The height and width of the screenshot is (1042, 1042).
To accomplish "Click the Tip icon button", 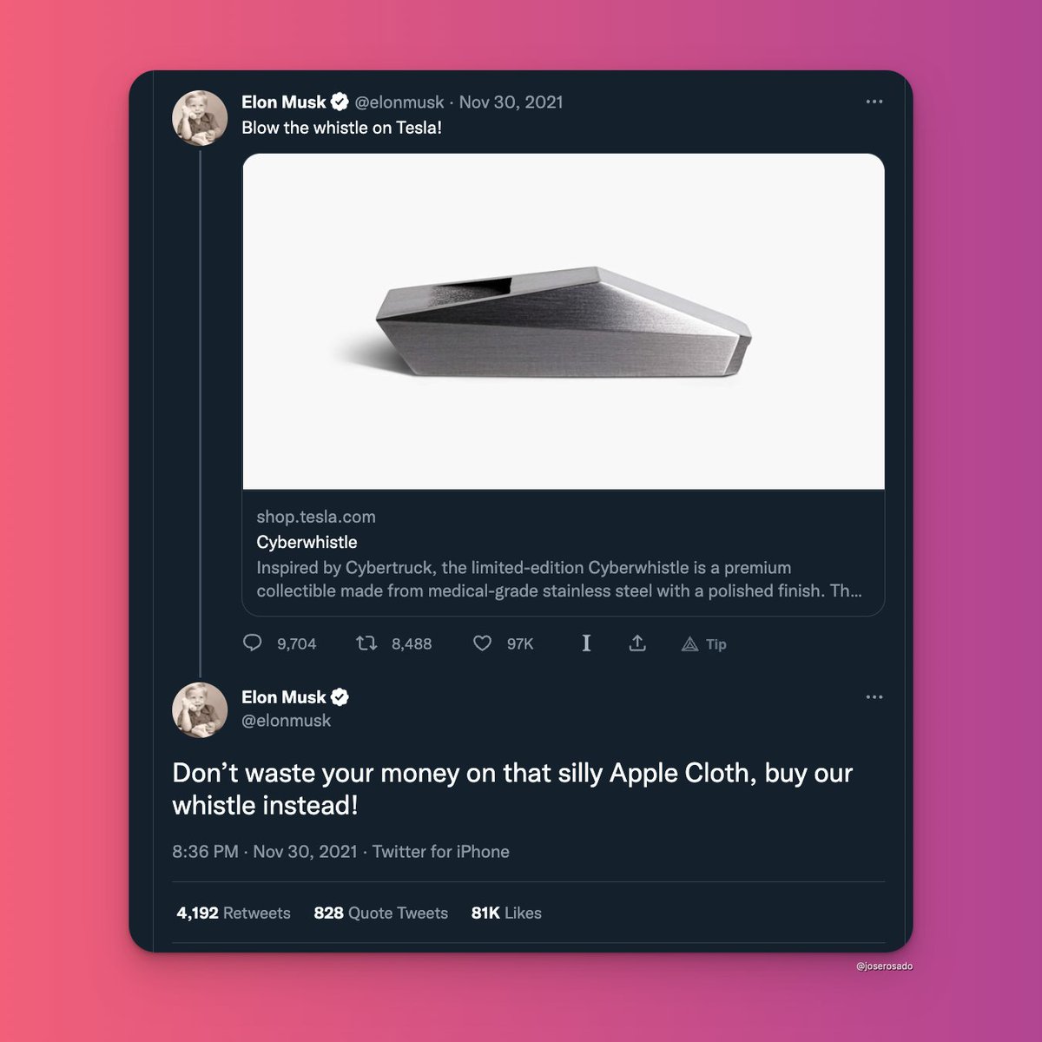I will pyautogui.click(x=704, y=644).
